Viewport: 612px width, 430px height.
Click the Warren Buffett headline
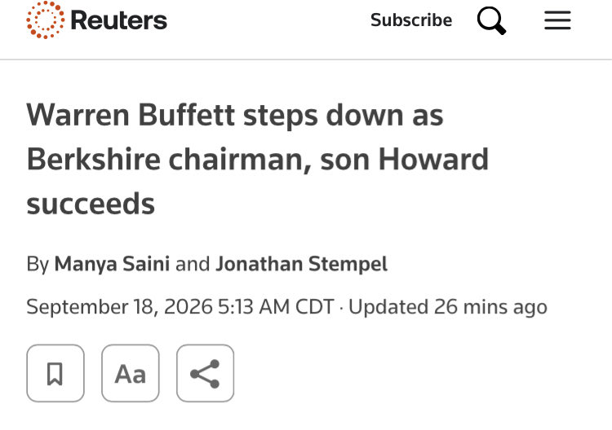pyautogui.click(x=258, y=160)
